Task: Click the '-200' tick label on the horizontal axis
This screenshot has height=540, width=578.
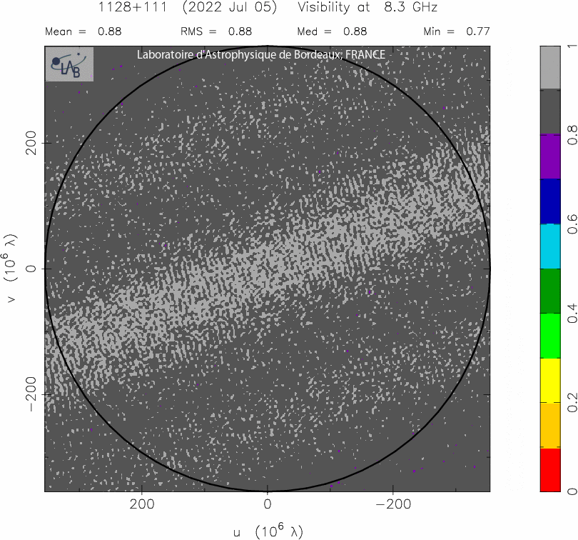Action: (392, 505)
